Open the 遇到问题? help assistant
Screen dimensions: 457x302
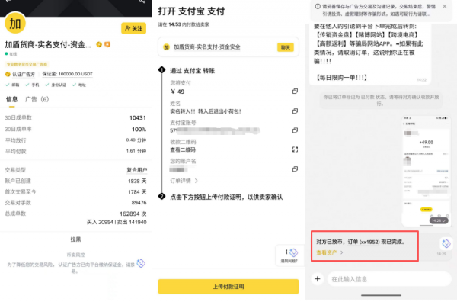[289, 255]
